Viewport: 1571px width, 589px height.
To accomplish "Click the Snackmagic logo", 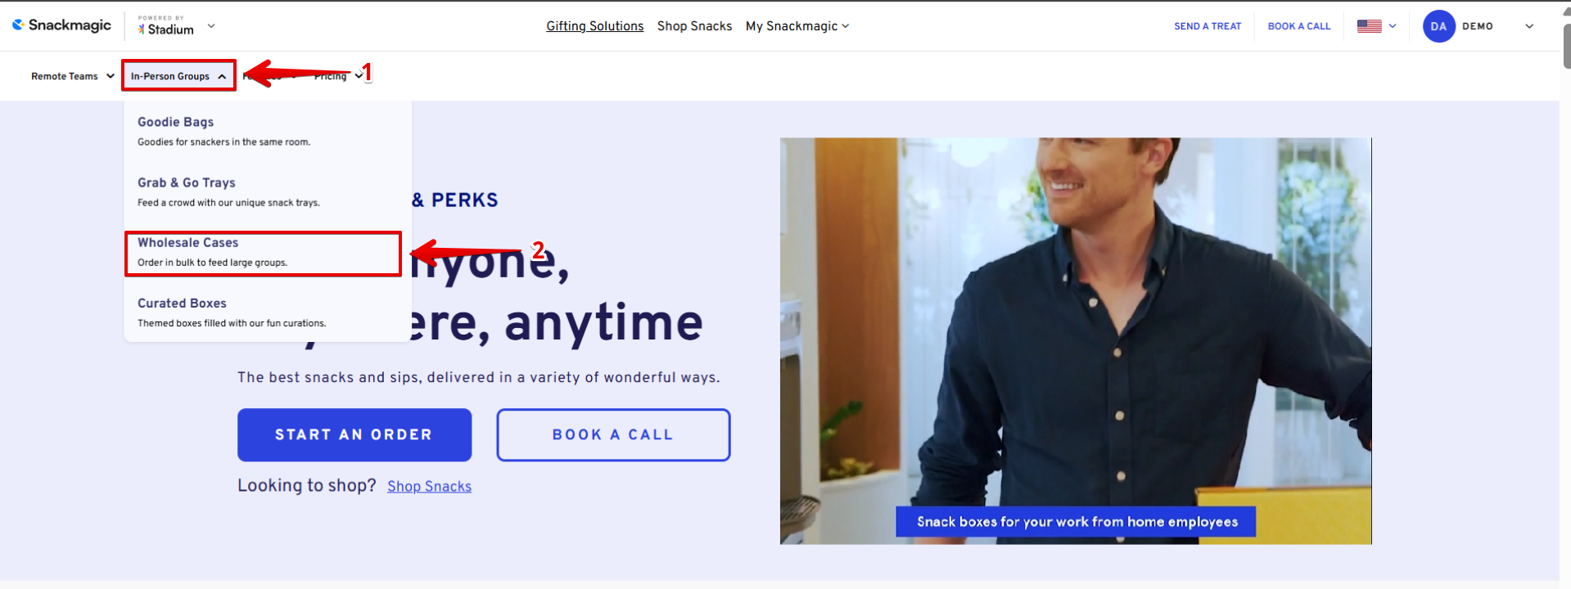I will click(61, 25).
